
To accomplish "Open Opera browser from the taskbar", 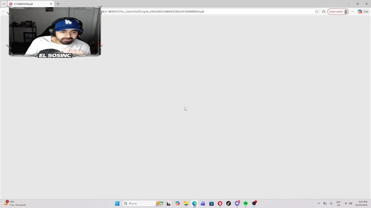I will point(220,203).
